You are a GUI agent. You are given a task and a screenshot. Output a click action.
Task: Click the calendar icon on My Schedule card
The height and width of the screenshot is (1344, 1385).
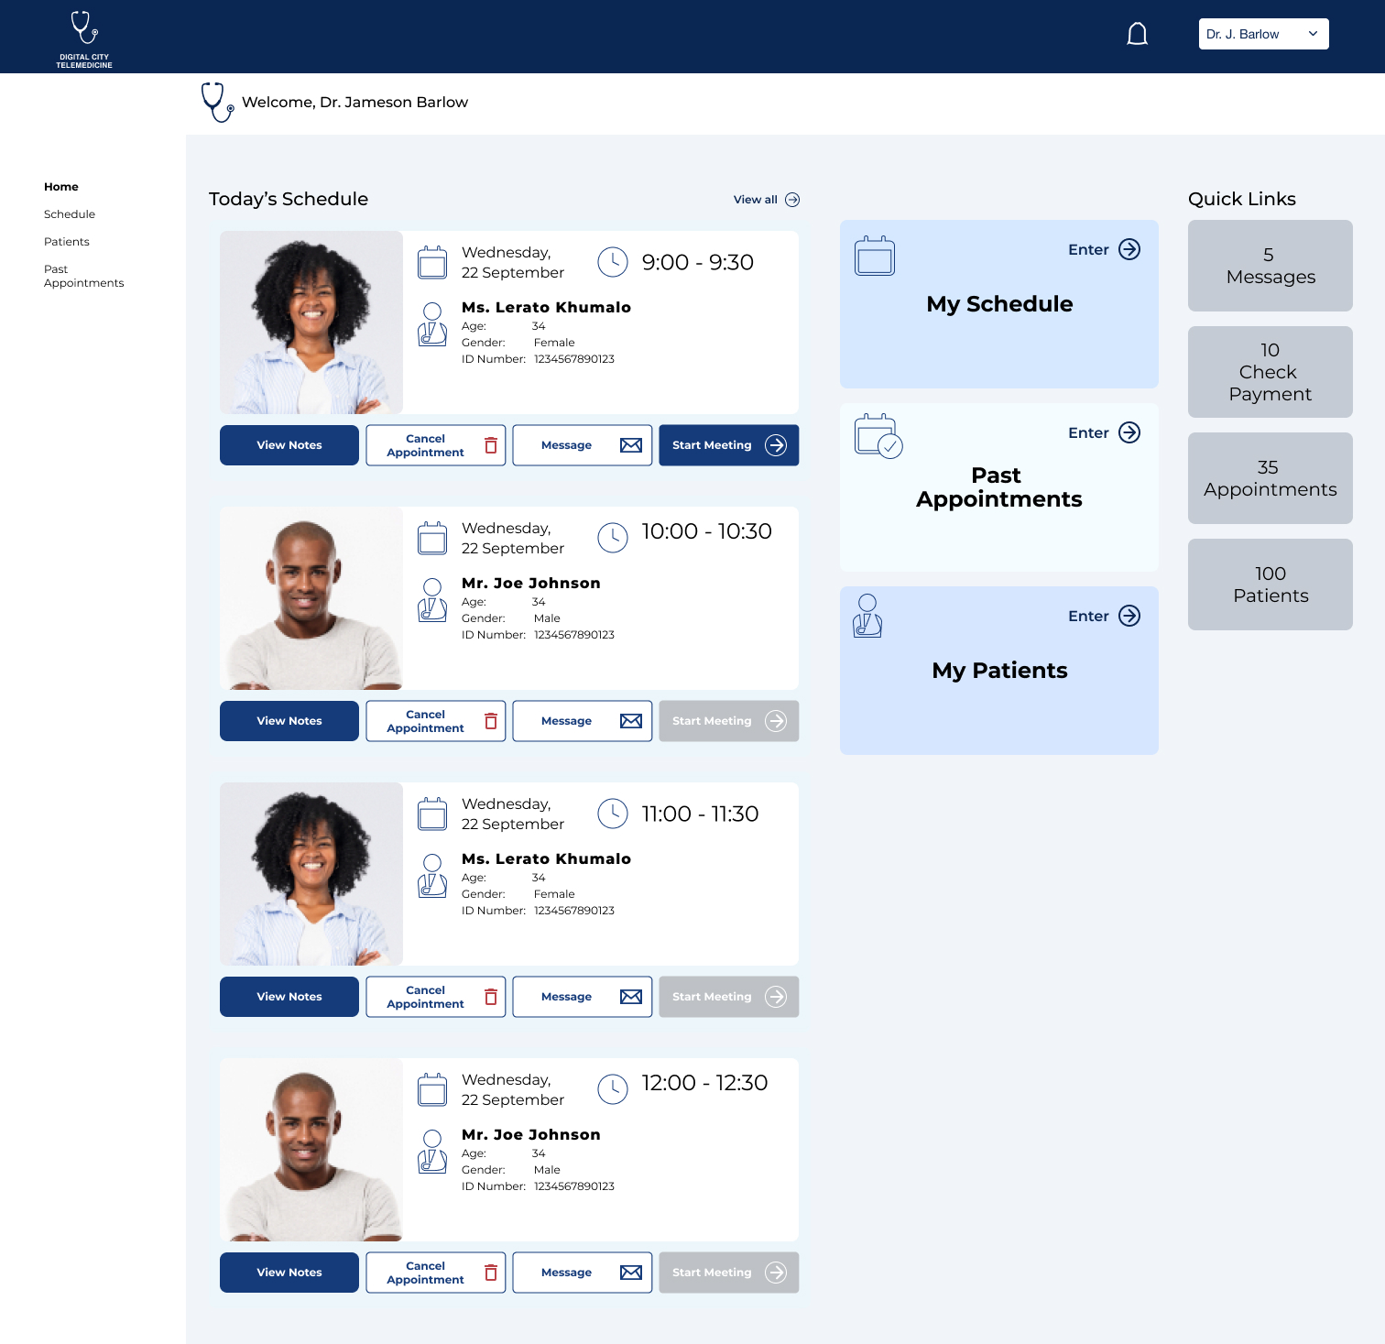coord(874,256)
